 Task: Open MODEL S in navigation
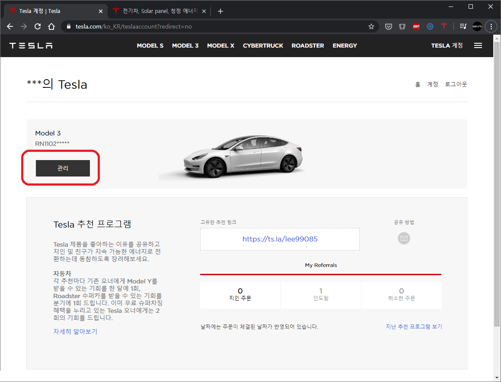pyautogui.click(x=150, y=46)
